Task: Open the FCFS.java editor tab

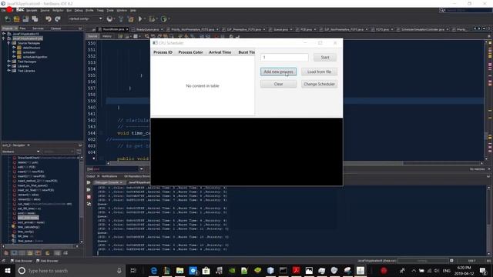Action: tap(382, 29)
